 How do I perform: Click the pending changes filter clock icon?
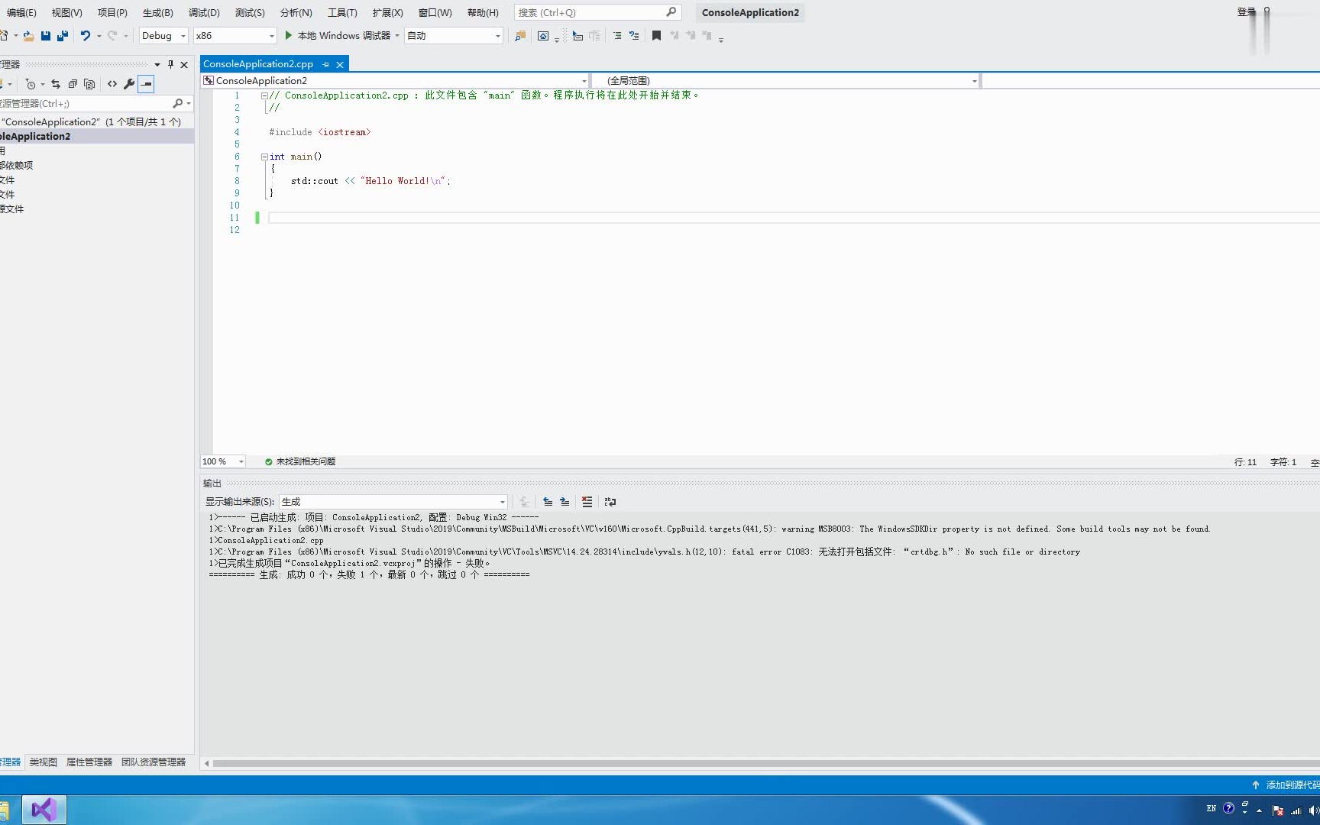[x=31, y=84]
